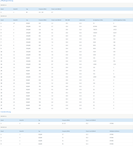133x147 pixels.
Task: Click the Multiplex Verfahren column header
Action: pos(115,131)
